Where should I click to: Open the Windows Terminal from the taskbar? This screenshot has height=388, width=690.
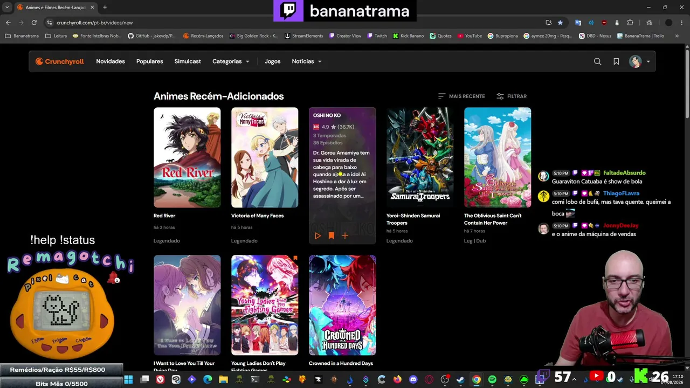[255, 379]
